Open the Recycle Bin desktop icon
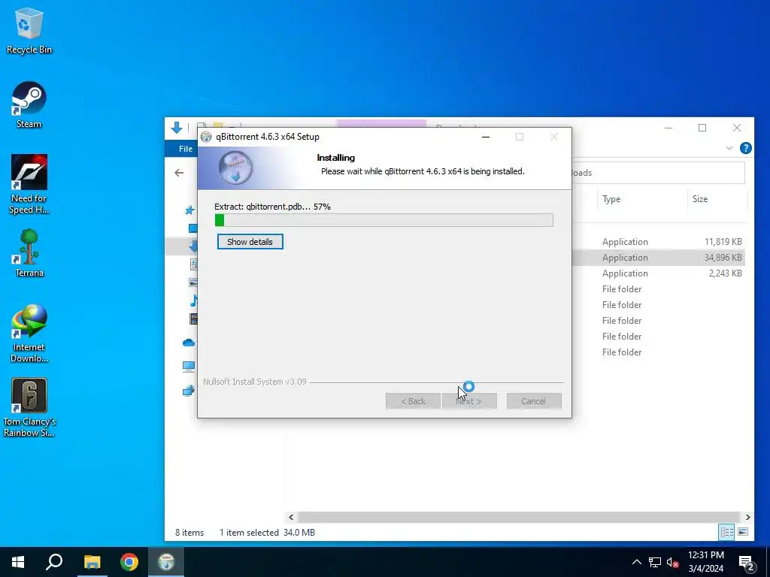 [29, 30]
